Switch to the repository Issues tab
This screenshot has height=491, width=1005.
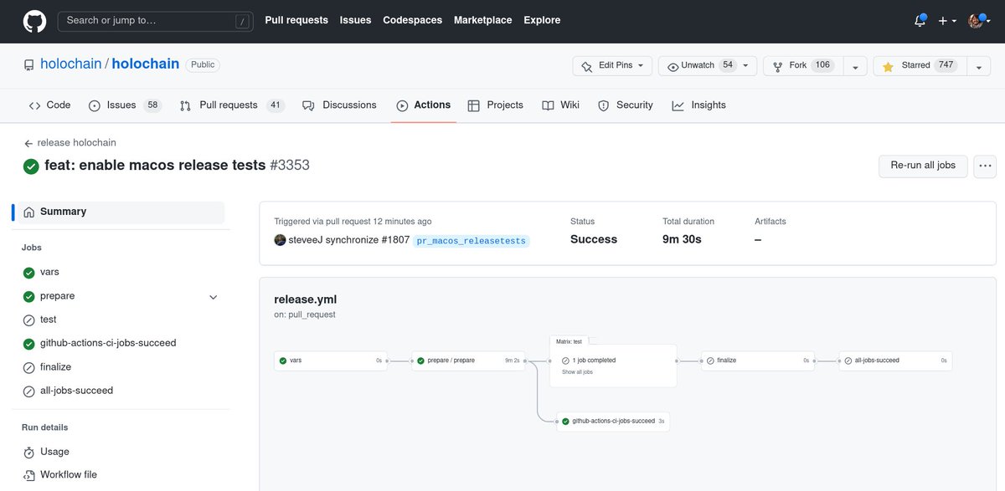(125, 105)
